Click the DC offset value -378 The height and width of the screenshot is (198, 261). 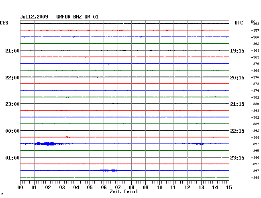pyautogui.click(x=255, y=84)
